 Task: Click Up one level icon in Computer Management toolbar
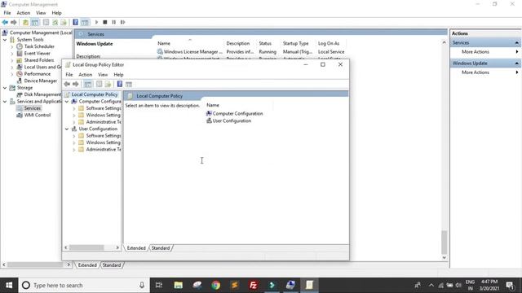coord(25,22)
